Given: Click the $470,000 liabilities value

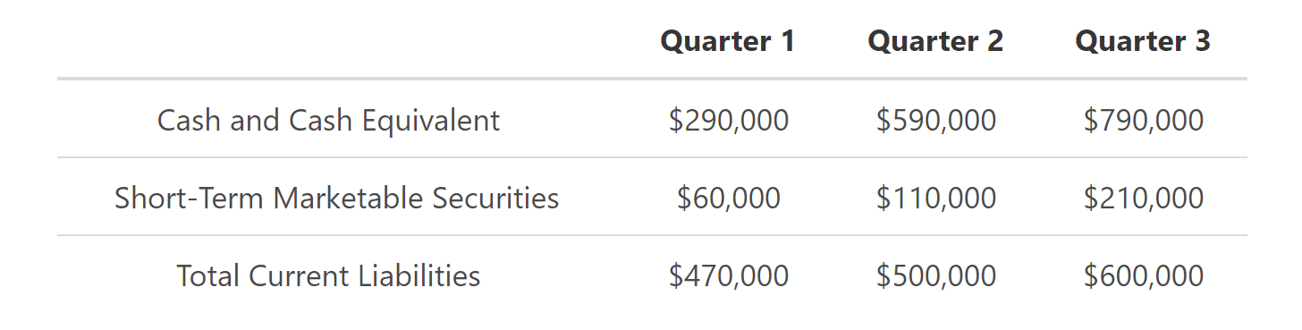Looking at the screenshot, I should point(729,275).
